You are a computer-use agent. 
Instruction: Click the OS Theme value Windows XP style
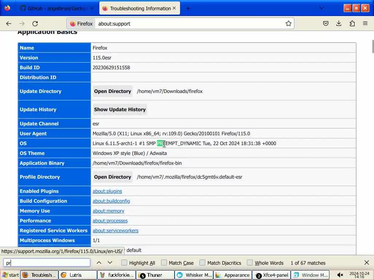click(130, 153)
